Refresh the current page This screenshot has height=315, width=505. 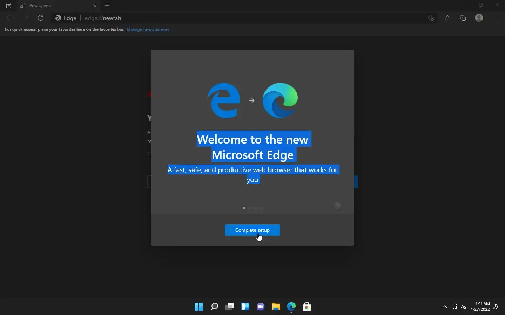[x=41, y=18]
